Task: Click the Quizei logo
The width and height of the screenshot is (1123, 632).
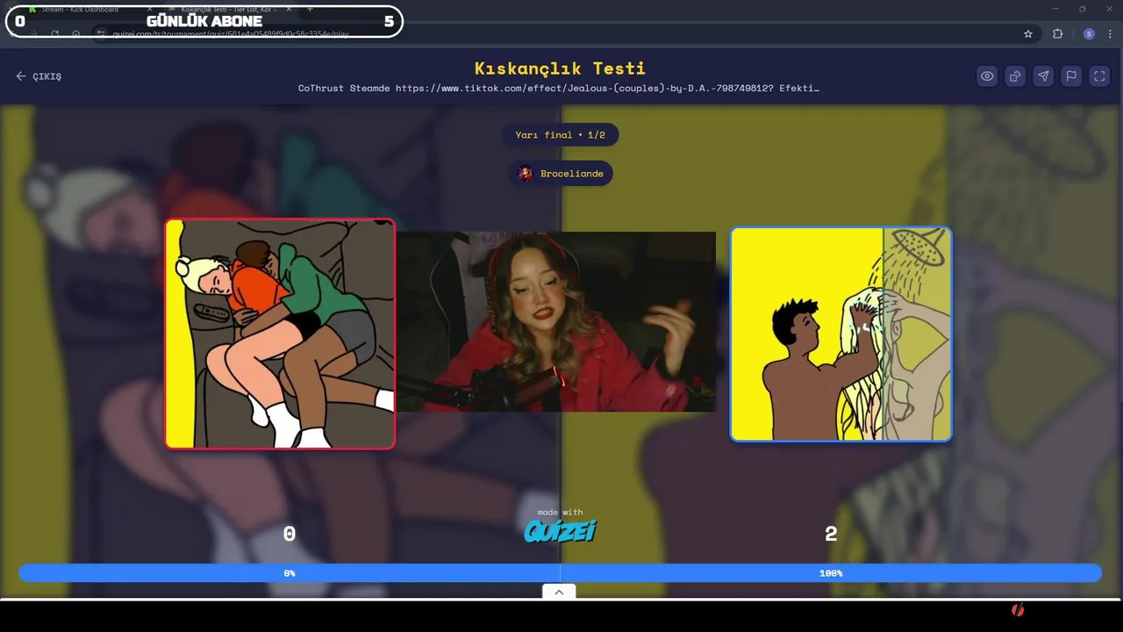Action: [x=560, y=531]
